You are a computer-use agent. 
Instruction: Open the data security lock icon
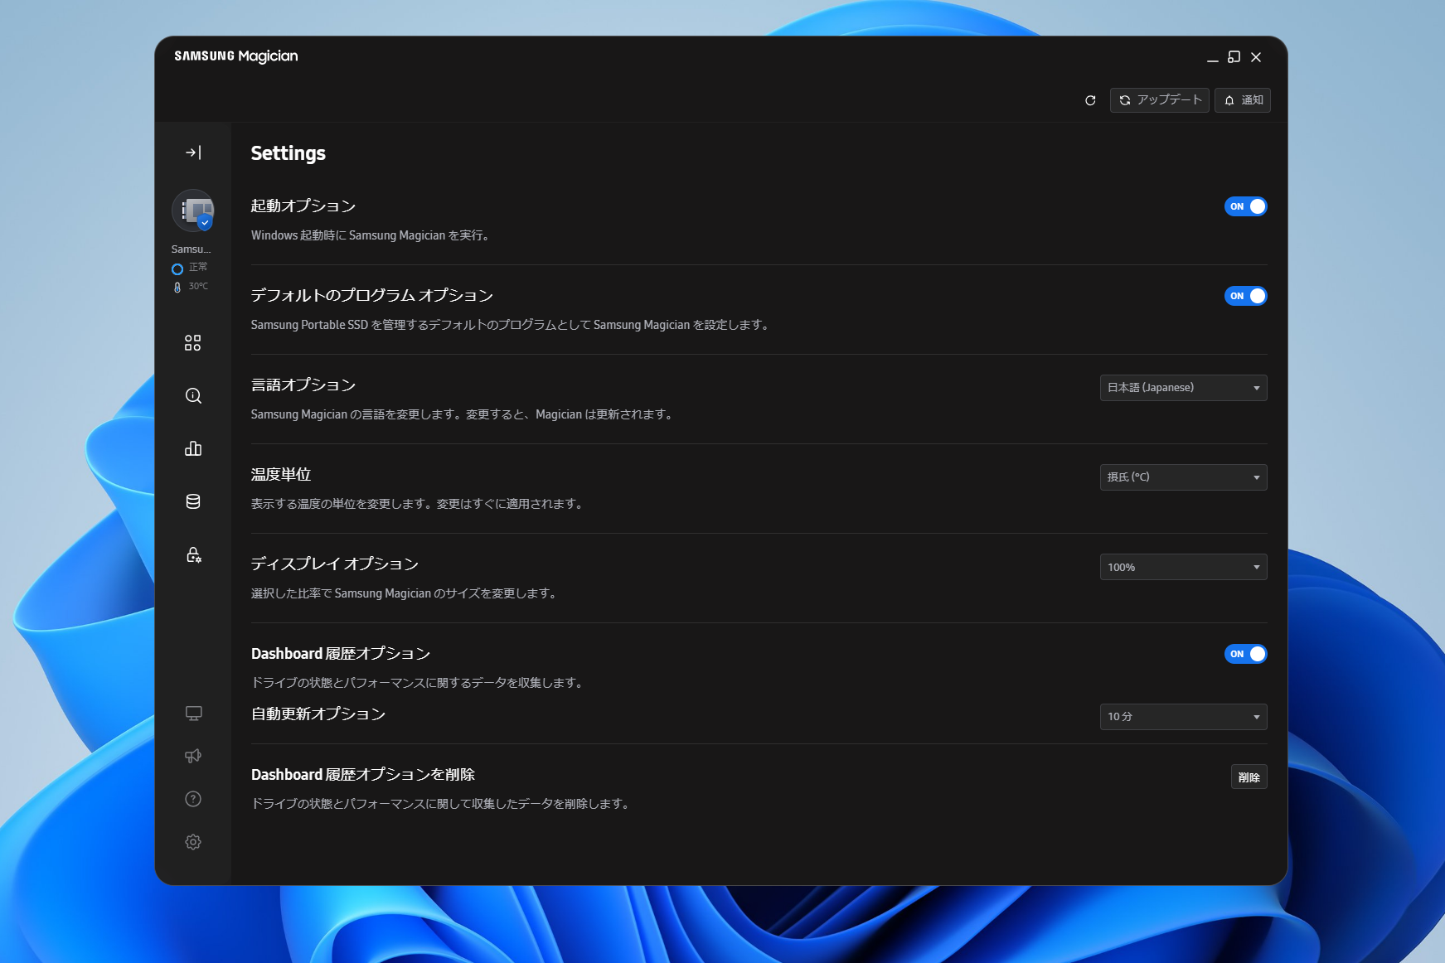[193, 554]
